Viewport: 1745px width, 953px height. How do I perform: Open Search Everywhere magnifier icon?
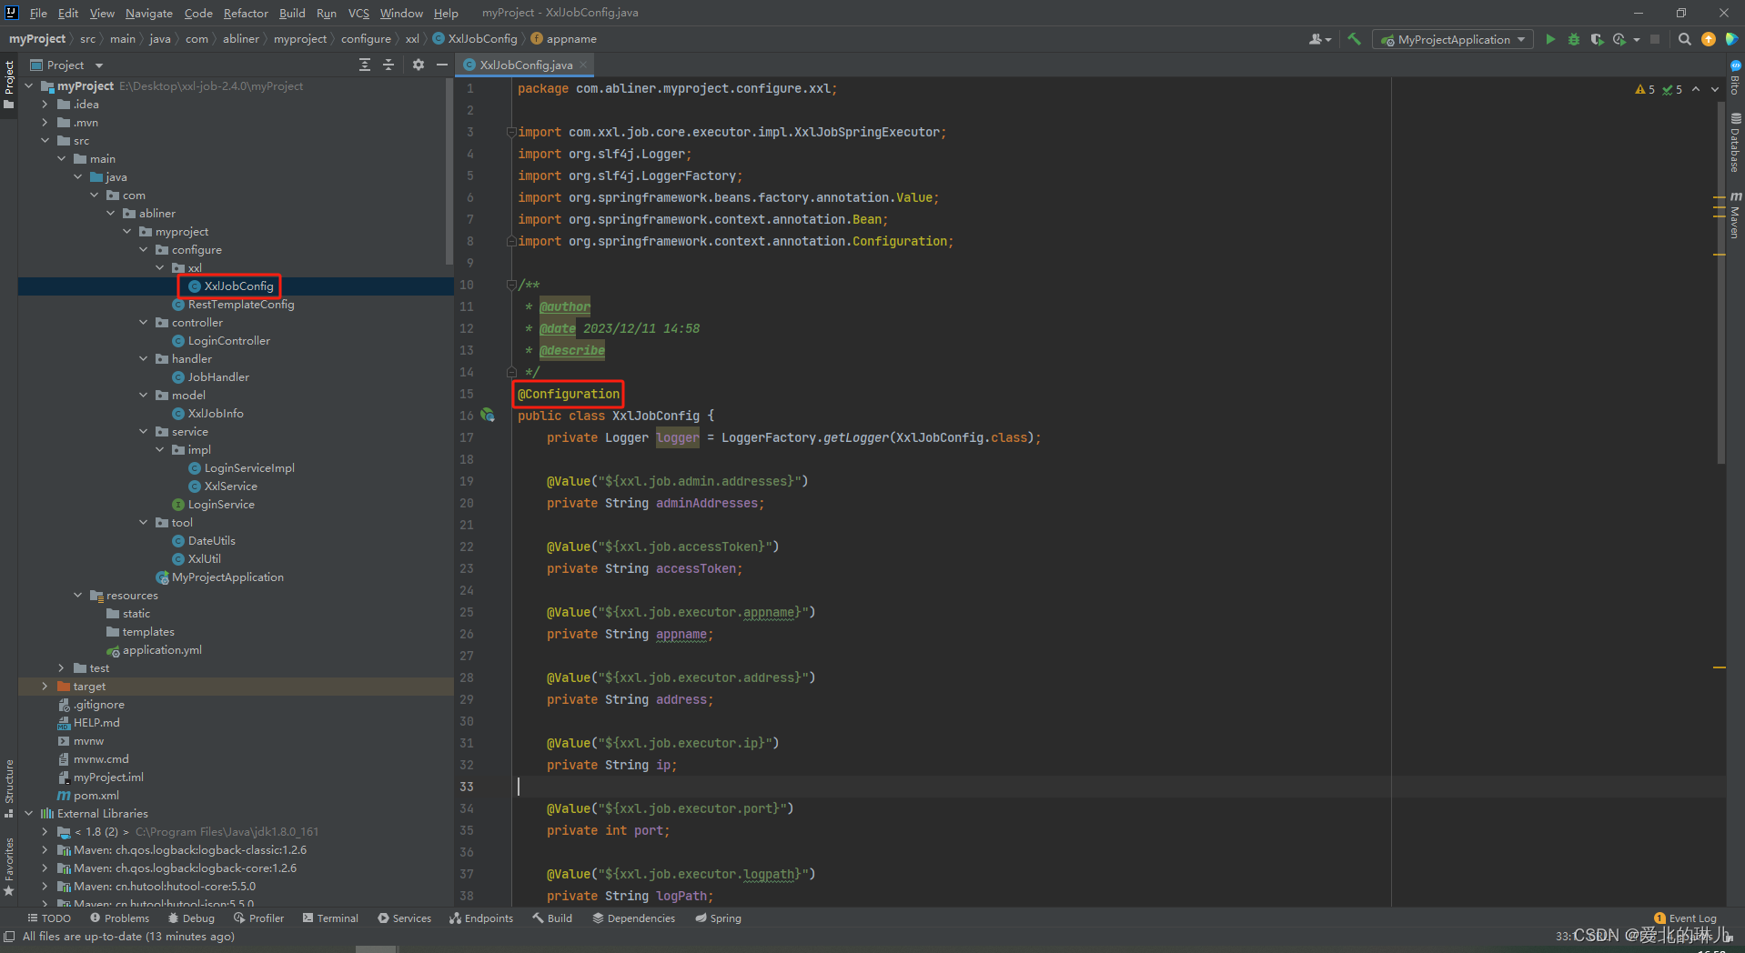[1685, 39]
